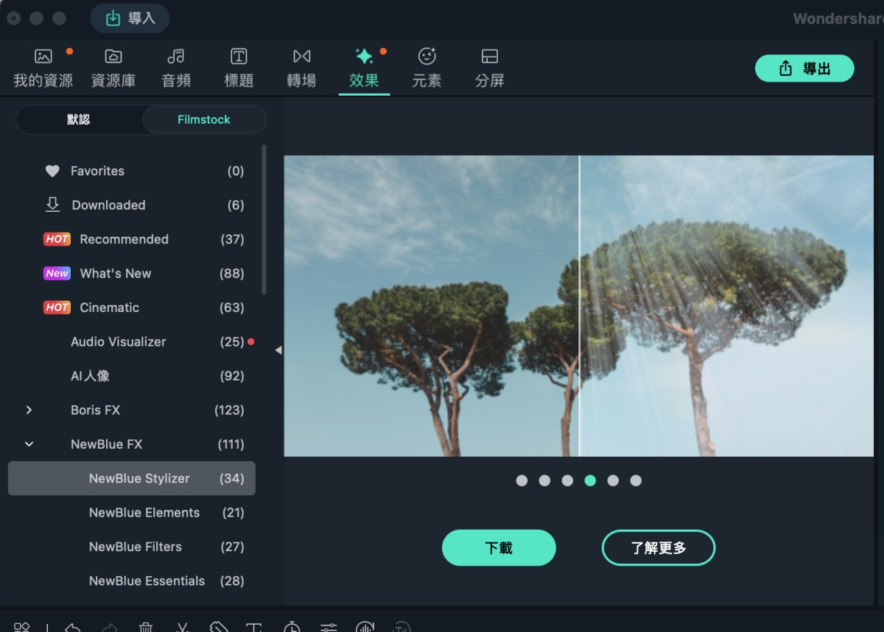Click the 下載 download button
Viewport: 884px width, 632px height.
point(499,548)
